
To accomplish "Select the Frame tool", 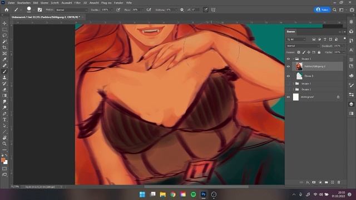I will 4,53.
